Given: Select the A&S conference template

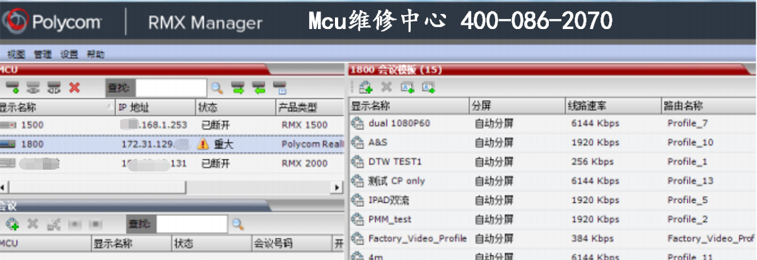Looking at the screenshot, I should 378,143.
